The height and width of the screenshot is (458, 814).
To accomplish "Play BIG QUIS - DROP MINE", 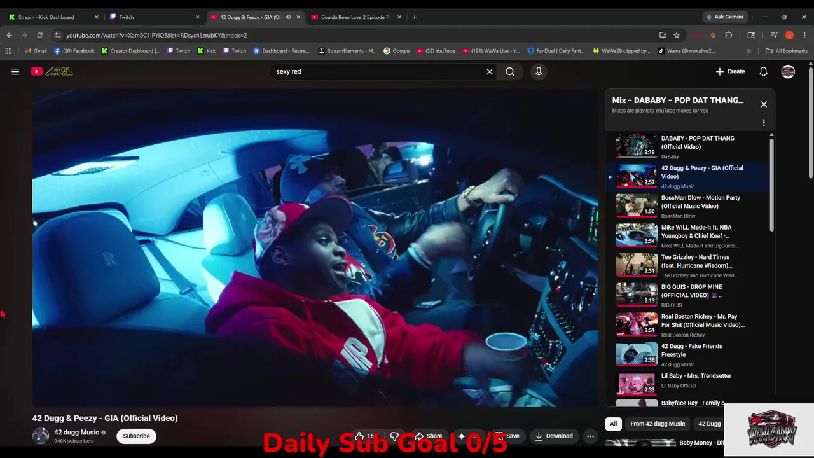I will click(x=687, y=295).
